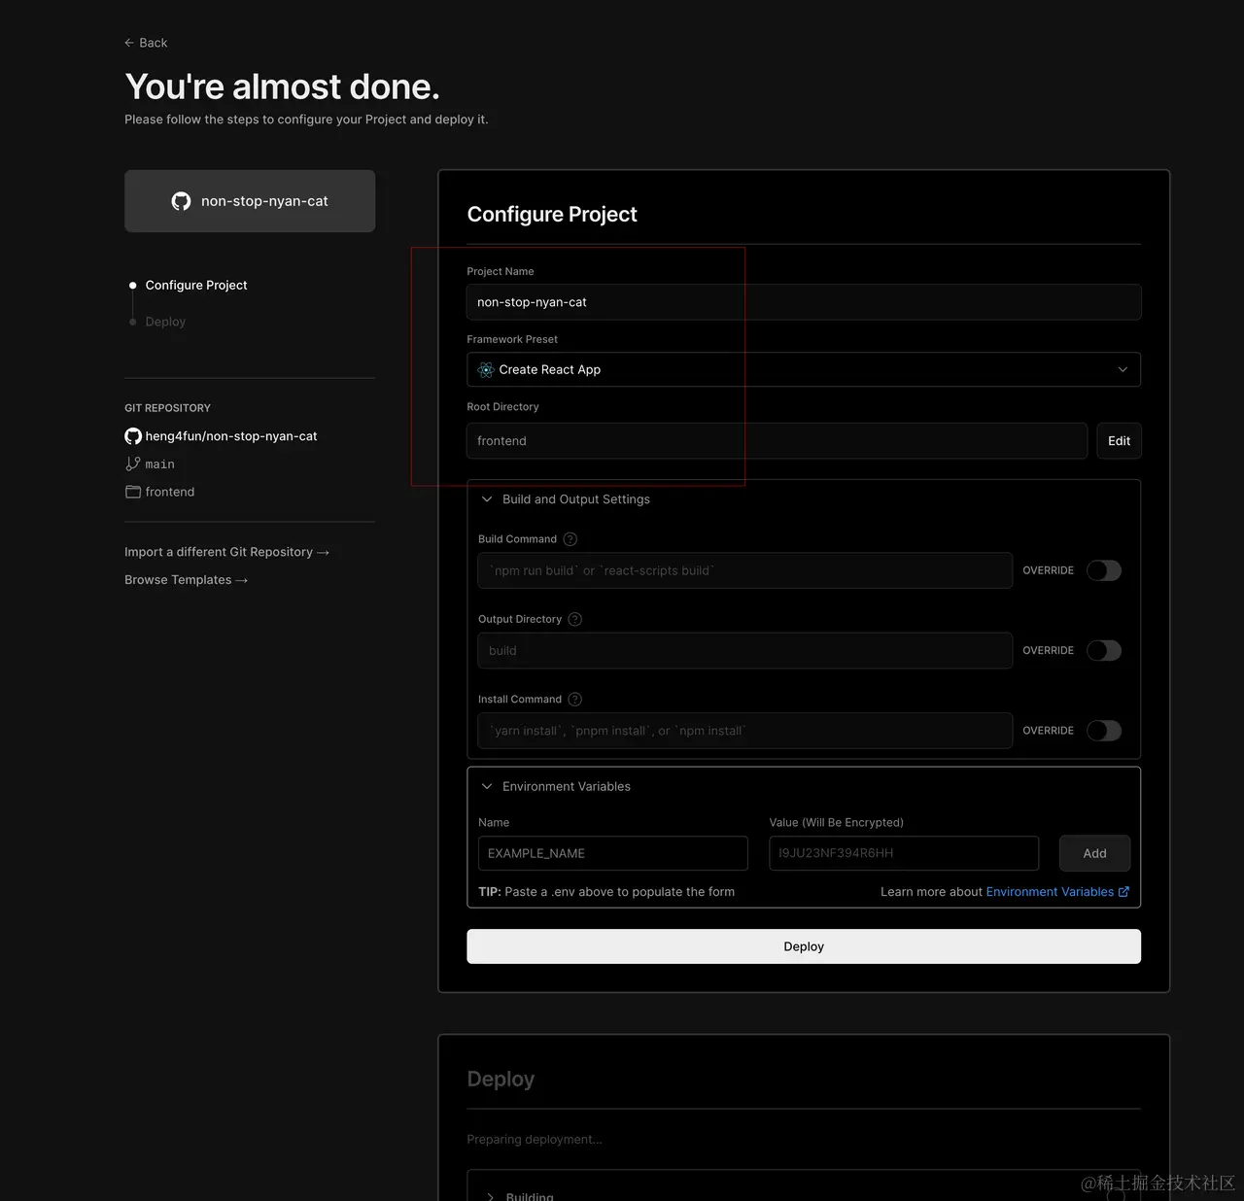This screenshot has width=1244, height=1201.
Task: Click the Install Command input field
Action: click(x=744, y=731)
